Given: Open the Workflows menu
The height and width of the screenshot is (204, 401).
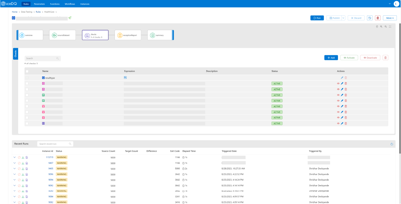Looking at the screenshot, I should pos(70,4).
